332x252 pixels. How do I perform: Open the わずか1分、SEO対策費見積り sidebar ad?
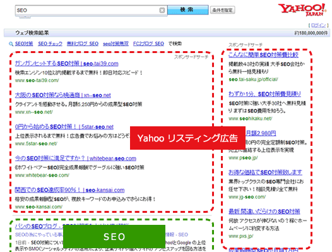pyautogui.click(x=264, y=94)
